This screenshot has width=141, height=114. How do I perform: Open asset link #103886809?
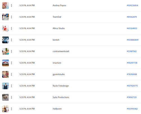133,40
